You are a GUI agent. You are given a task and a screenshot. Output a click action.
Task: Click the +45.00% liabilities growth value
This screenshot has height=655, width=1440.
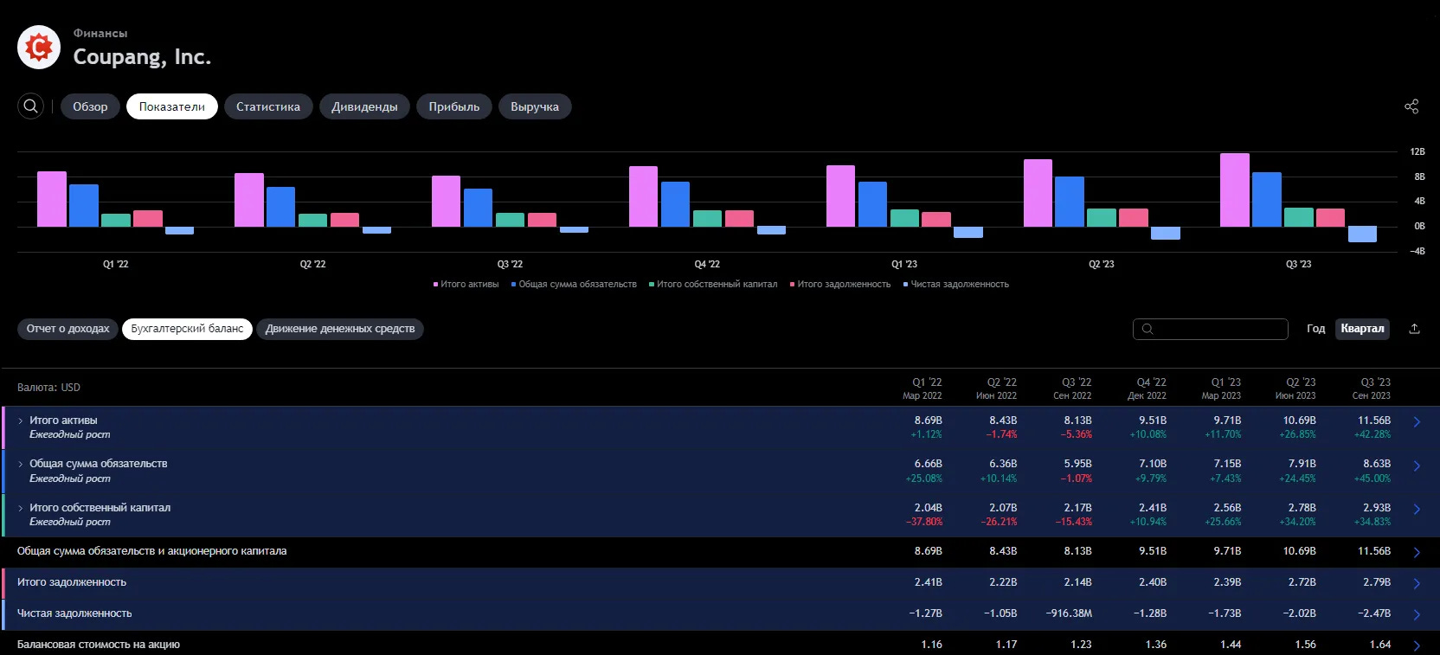pyautogui.click(x=1372, y=478)
